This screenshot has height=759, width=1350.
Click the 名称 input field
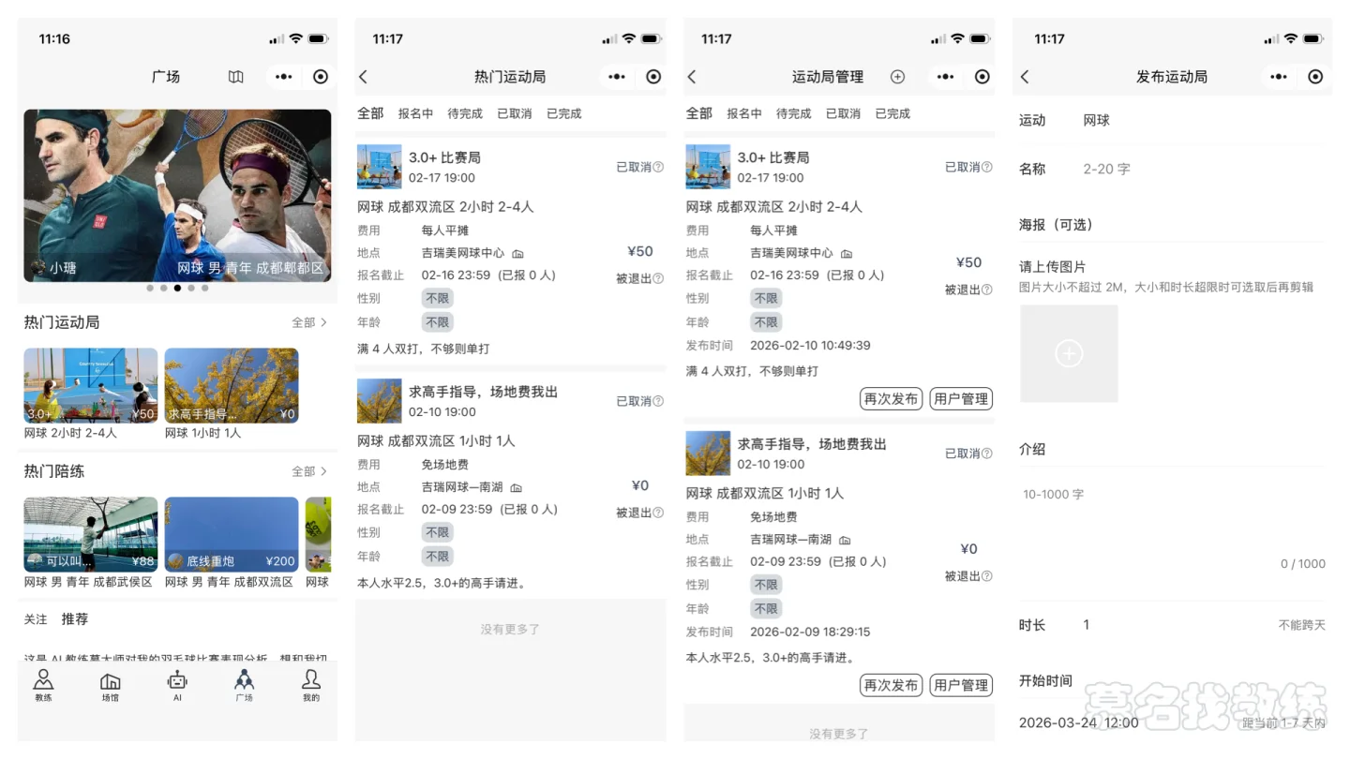point(1200,170)
